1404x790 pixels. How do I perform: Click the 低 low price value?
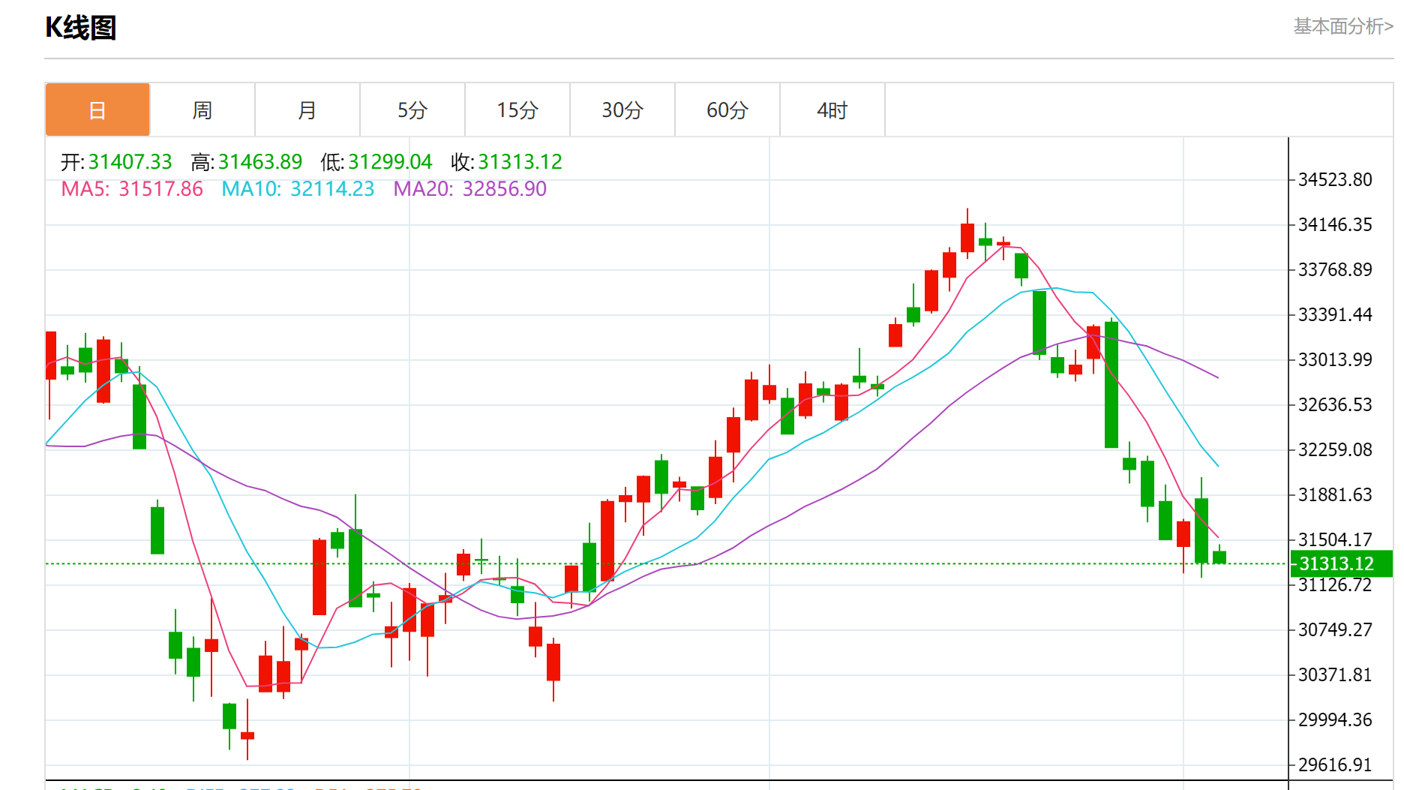pos(390,162)
